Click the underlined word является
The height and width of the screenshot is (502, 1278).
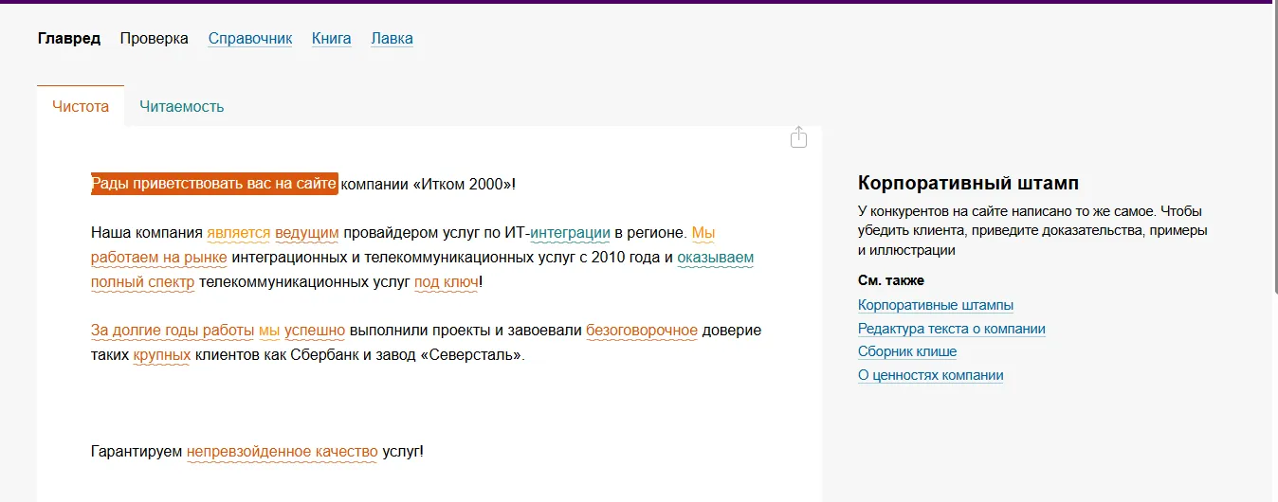coord(239,232)
